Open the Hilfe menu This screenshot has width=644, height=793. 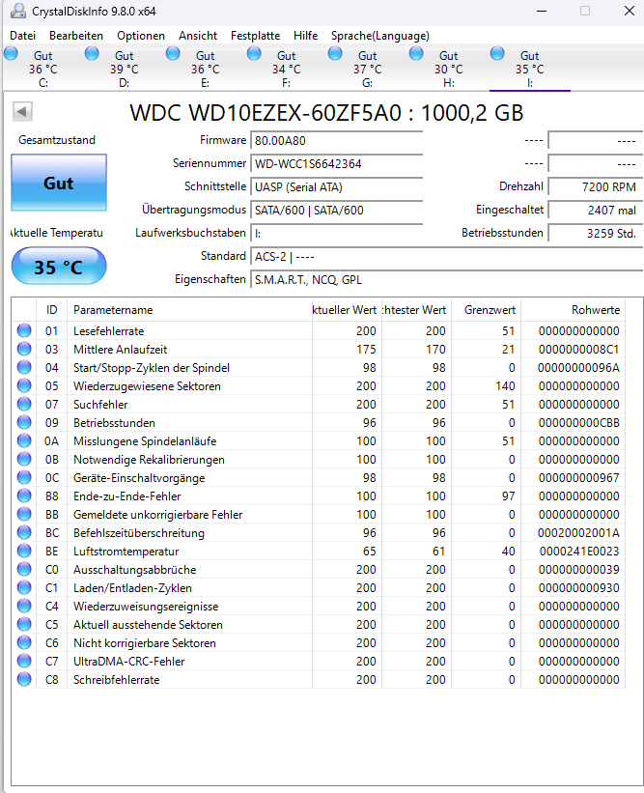305,36
